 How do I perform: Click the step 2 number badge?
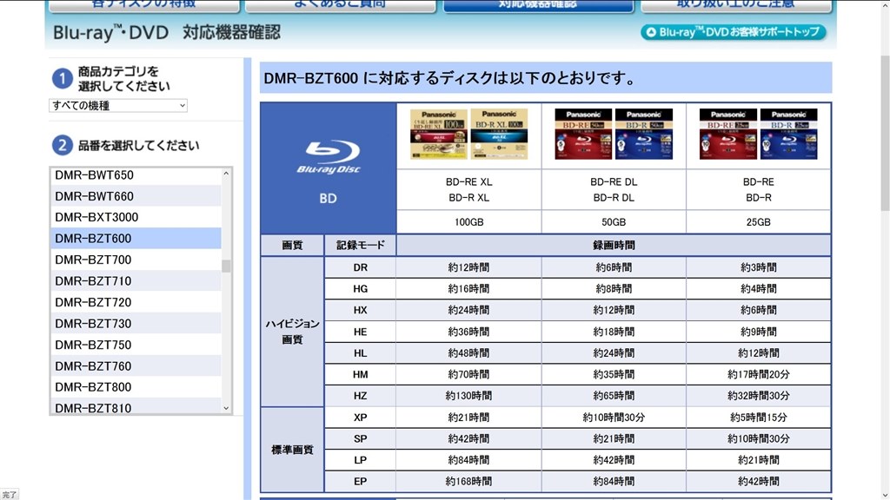pos(63,146)
